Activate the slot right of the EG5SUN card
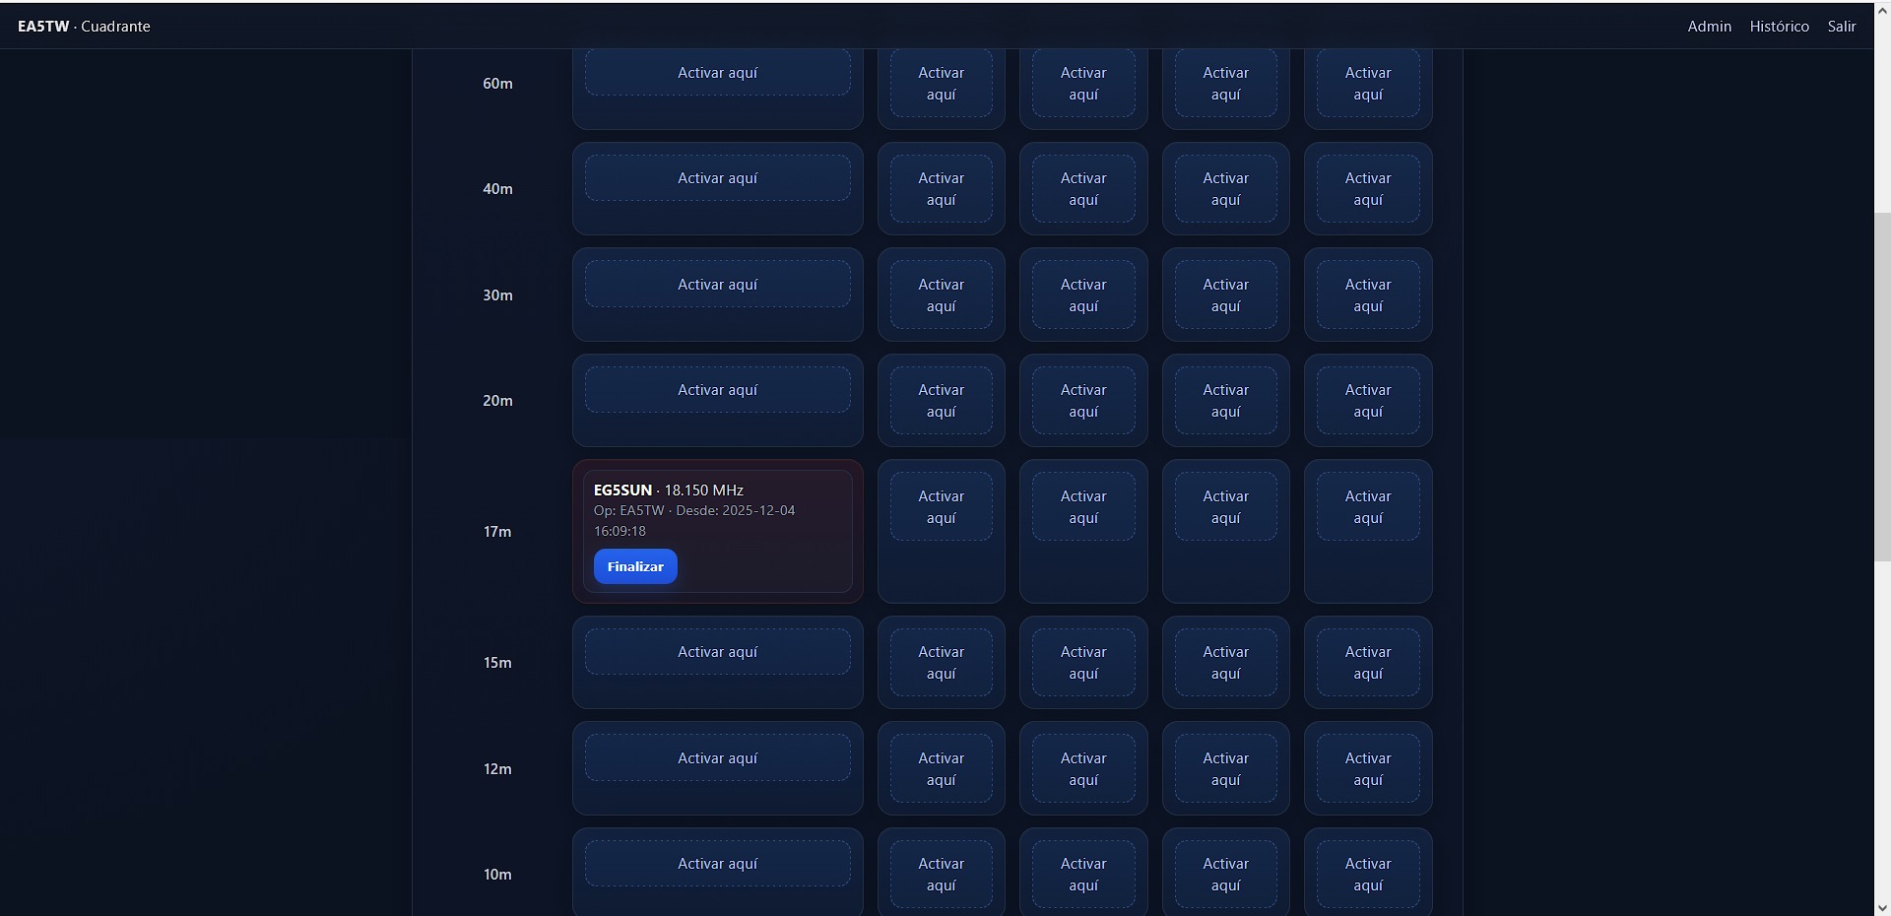This screenshot has height=916, width=1891. (941, 507)
